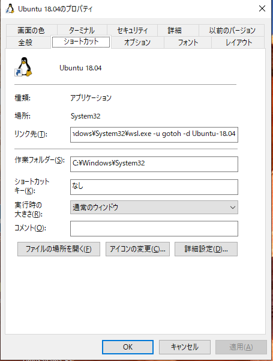The height and width of the screenshot is (361, 273).
Task: Click ファイルの場所を開く button
Action: (x=59, y=249)
